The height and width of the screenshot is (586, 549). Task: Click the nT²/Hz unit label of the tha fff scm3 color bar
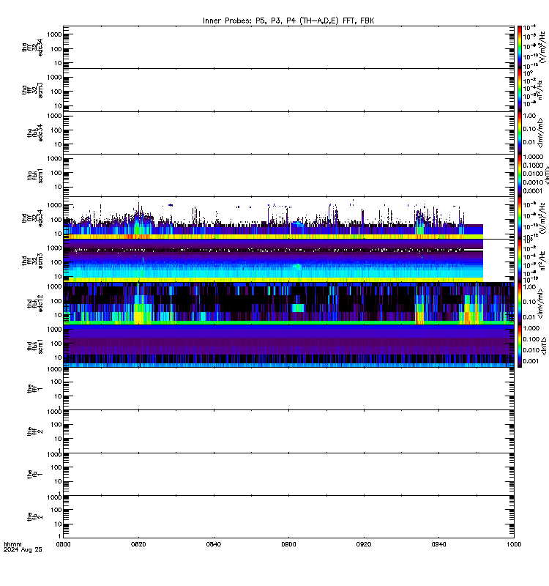(x=541, y=90)
